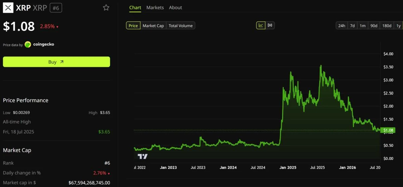
Task: Click the large $1.08 price heading
Action: click(19, 26)
